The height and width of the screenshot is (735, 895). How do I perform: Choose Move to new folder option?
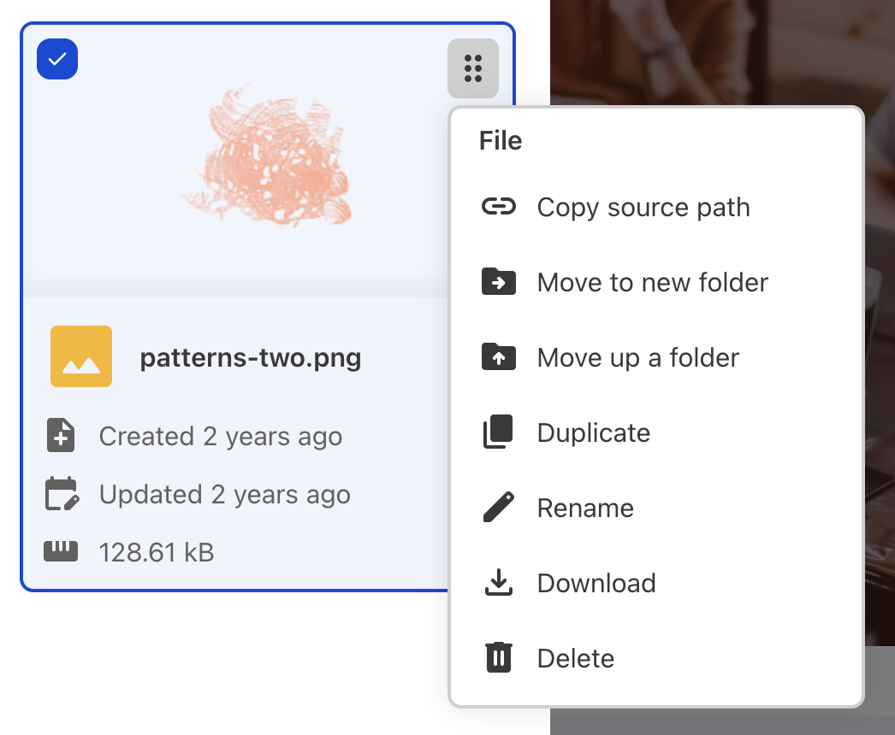point(653,282)
